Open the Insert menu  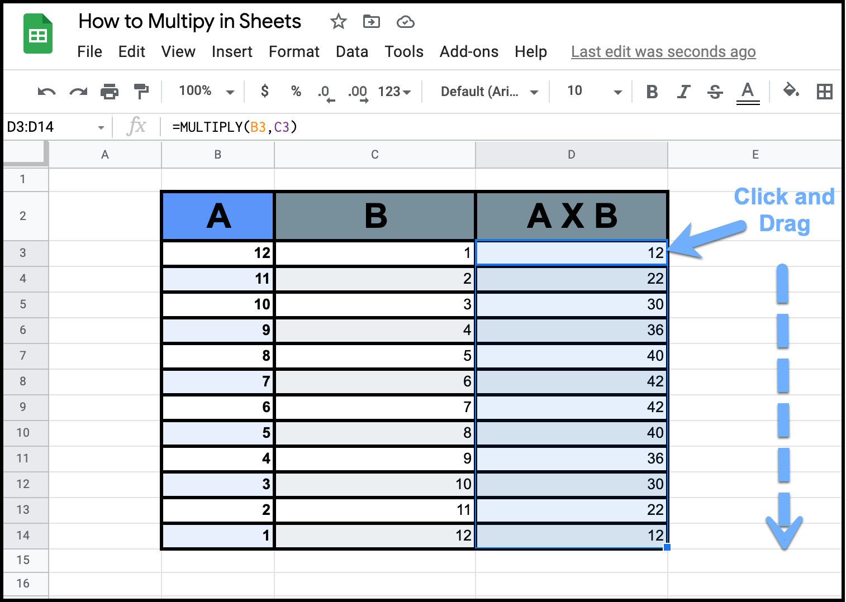point(232,51)
